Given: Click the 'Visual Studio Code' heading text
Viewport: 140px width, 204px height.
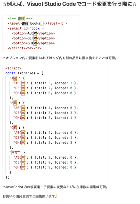Looking at the screenshot, I should pos(51,4).
